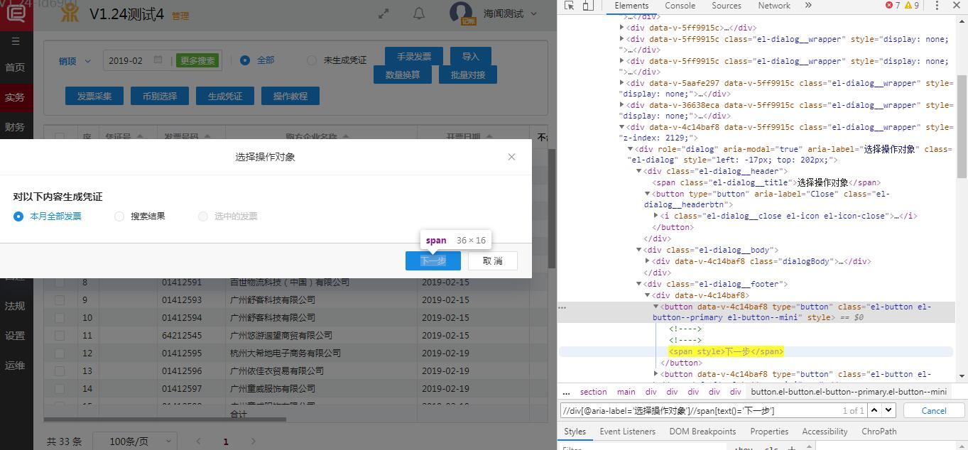The image size is (968, 450).
Task: Open the ChroPath pane tab
Action: click(x=879, y=431)
